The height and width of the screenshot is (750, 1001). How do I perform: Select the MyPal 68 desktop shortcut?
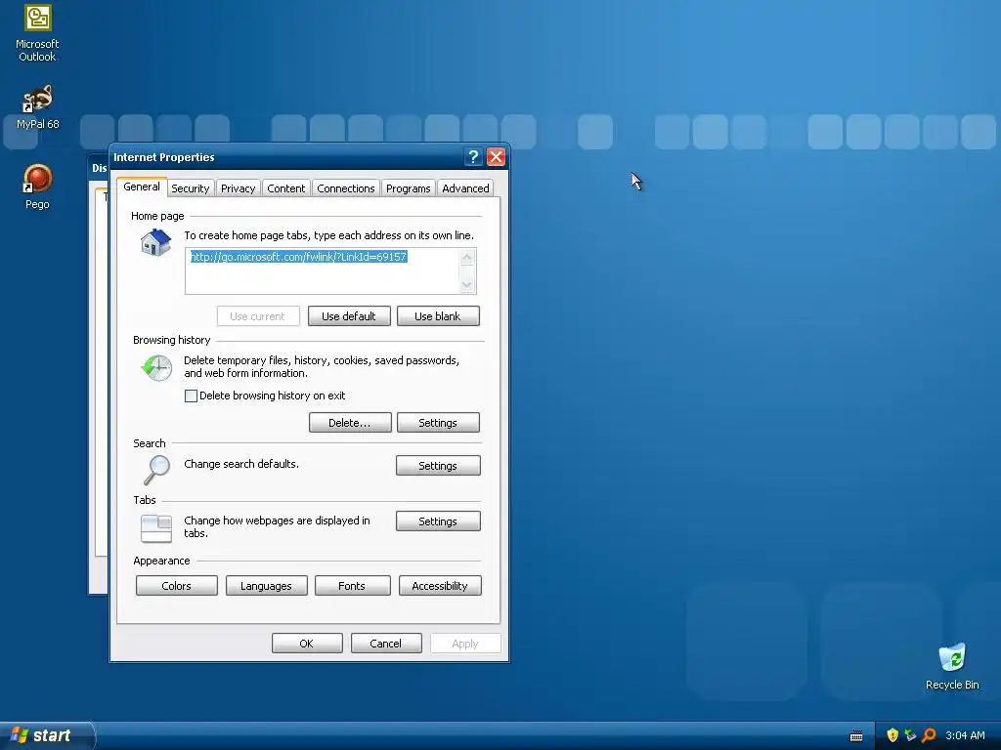point(37,107)
